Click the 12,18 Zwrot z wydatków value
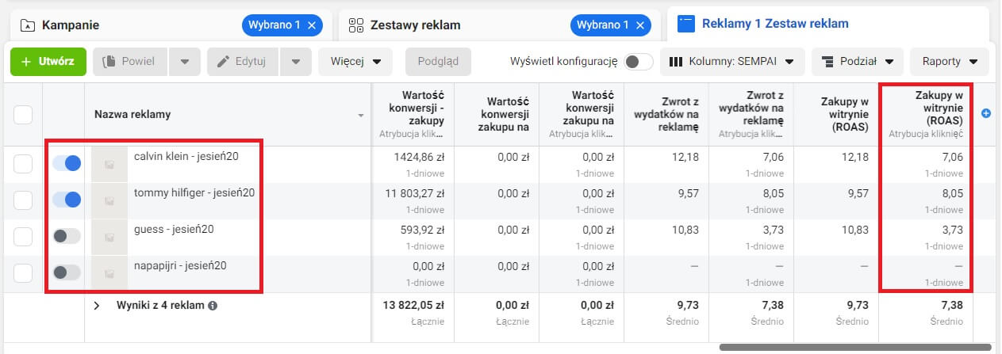The height and width of the screenshot is (354, 1002). 685,157
